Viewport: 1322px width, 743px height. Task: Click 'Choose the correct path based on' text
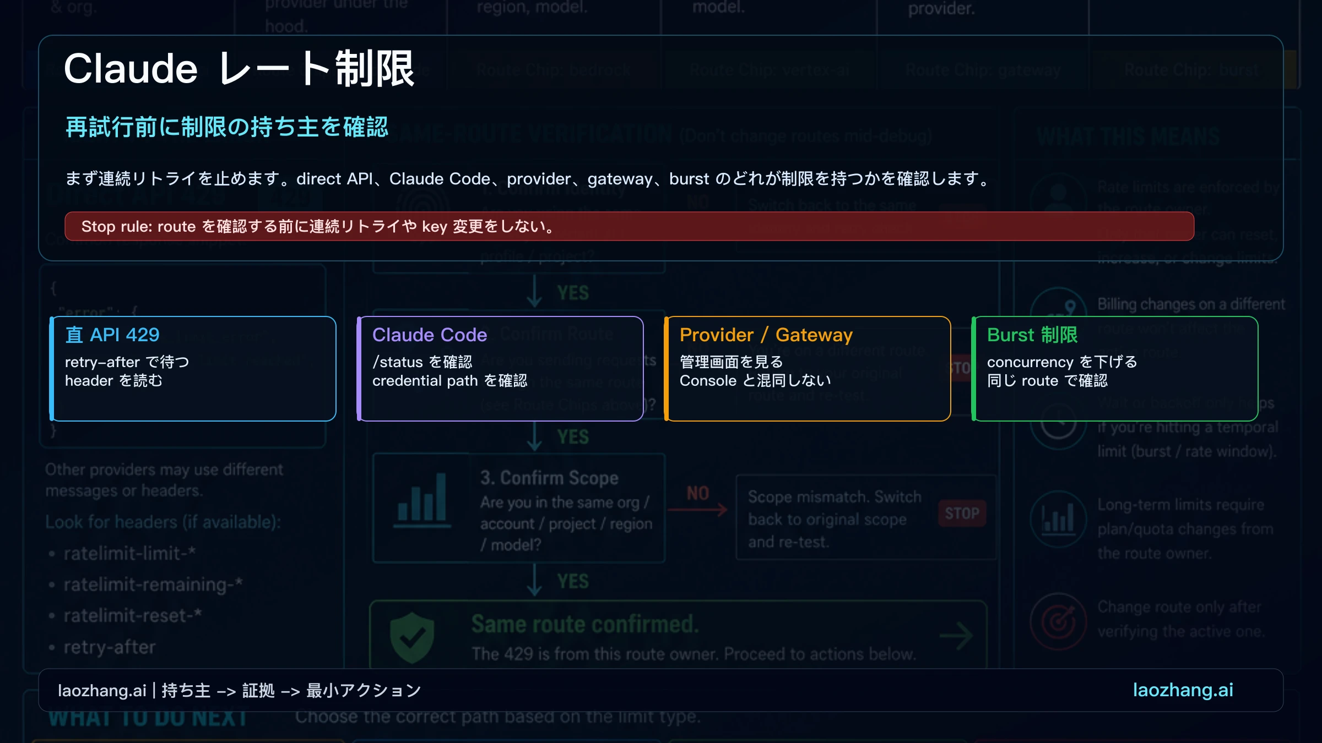point(498,717)
